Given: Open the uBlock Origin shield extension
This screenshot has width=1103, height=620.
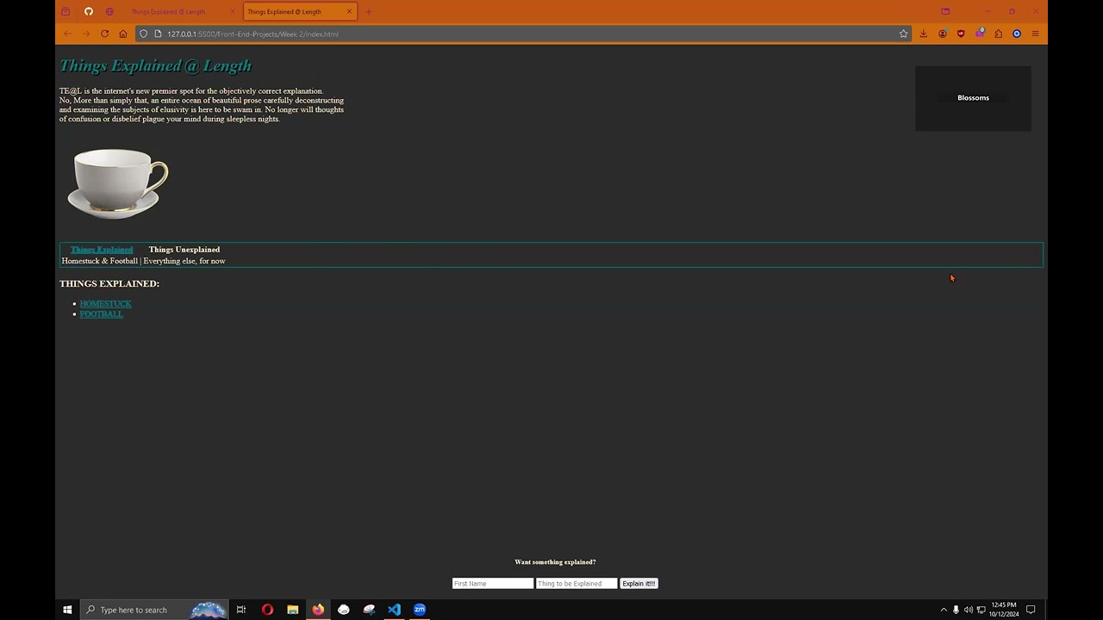Looking at the screenshot, I should click(x=961, y=34).
